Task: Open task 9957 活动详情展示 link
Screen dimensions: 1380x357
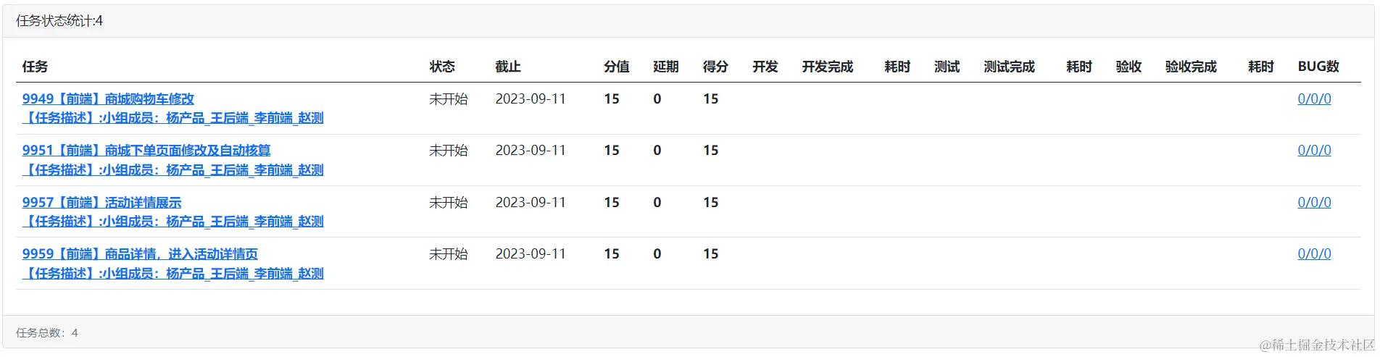Action: [x=101, y=202]
